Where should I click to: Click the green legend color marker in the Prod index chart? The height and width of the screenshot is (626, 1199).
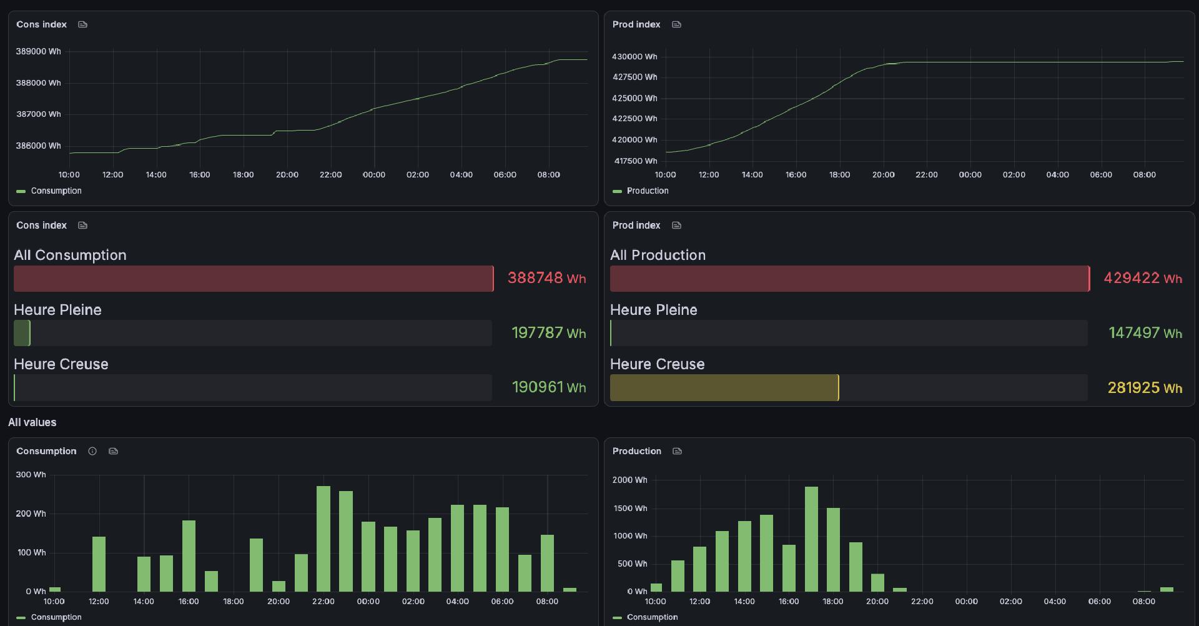(x=617, y=191)
